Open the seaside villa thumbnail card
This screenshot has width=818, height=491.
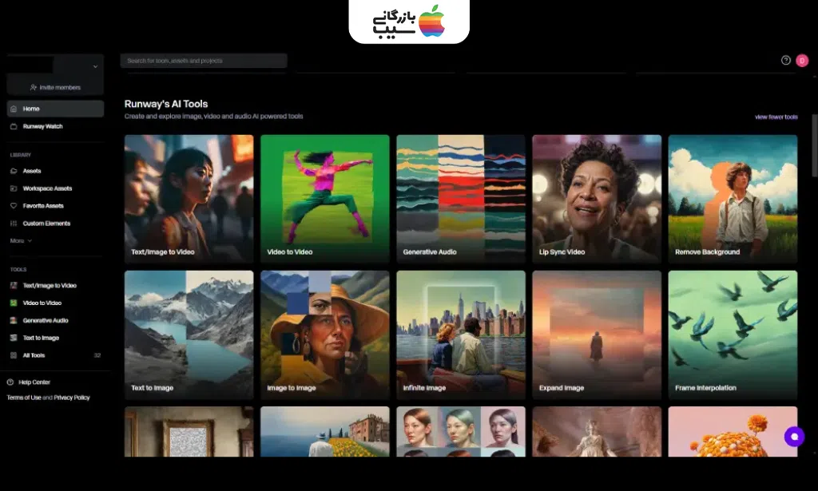coord(325,432)
